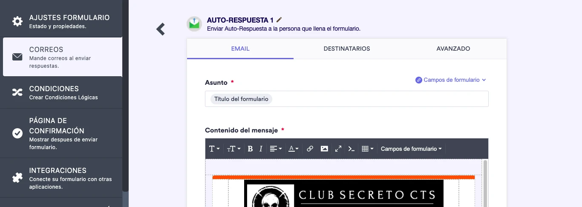Switch to the AVANZADO tab
582x207 pixels.
453,49
